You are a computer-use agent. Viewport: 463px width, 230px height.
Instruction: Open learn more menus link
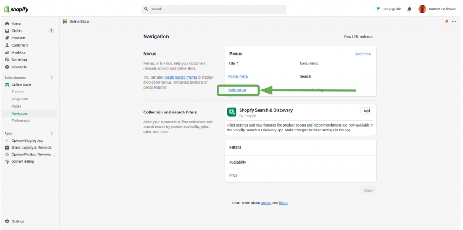[x=266, y=203]
